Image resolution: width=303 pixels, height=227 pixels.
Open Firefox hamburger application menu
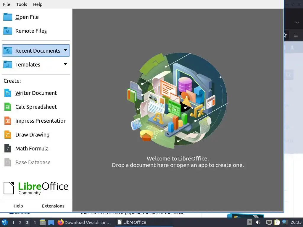pos(296,35)
